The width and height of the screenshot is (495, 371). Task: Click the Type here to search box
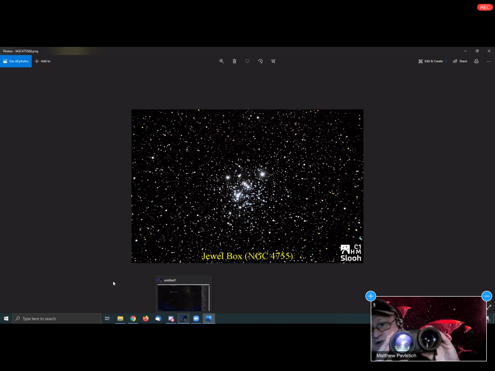[x=57, y=319]
